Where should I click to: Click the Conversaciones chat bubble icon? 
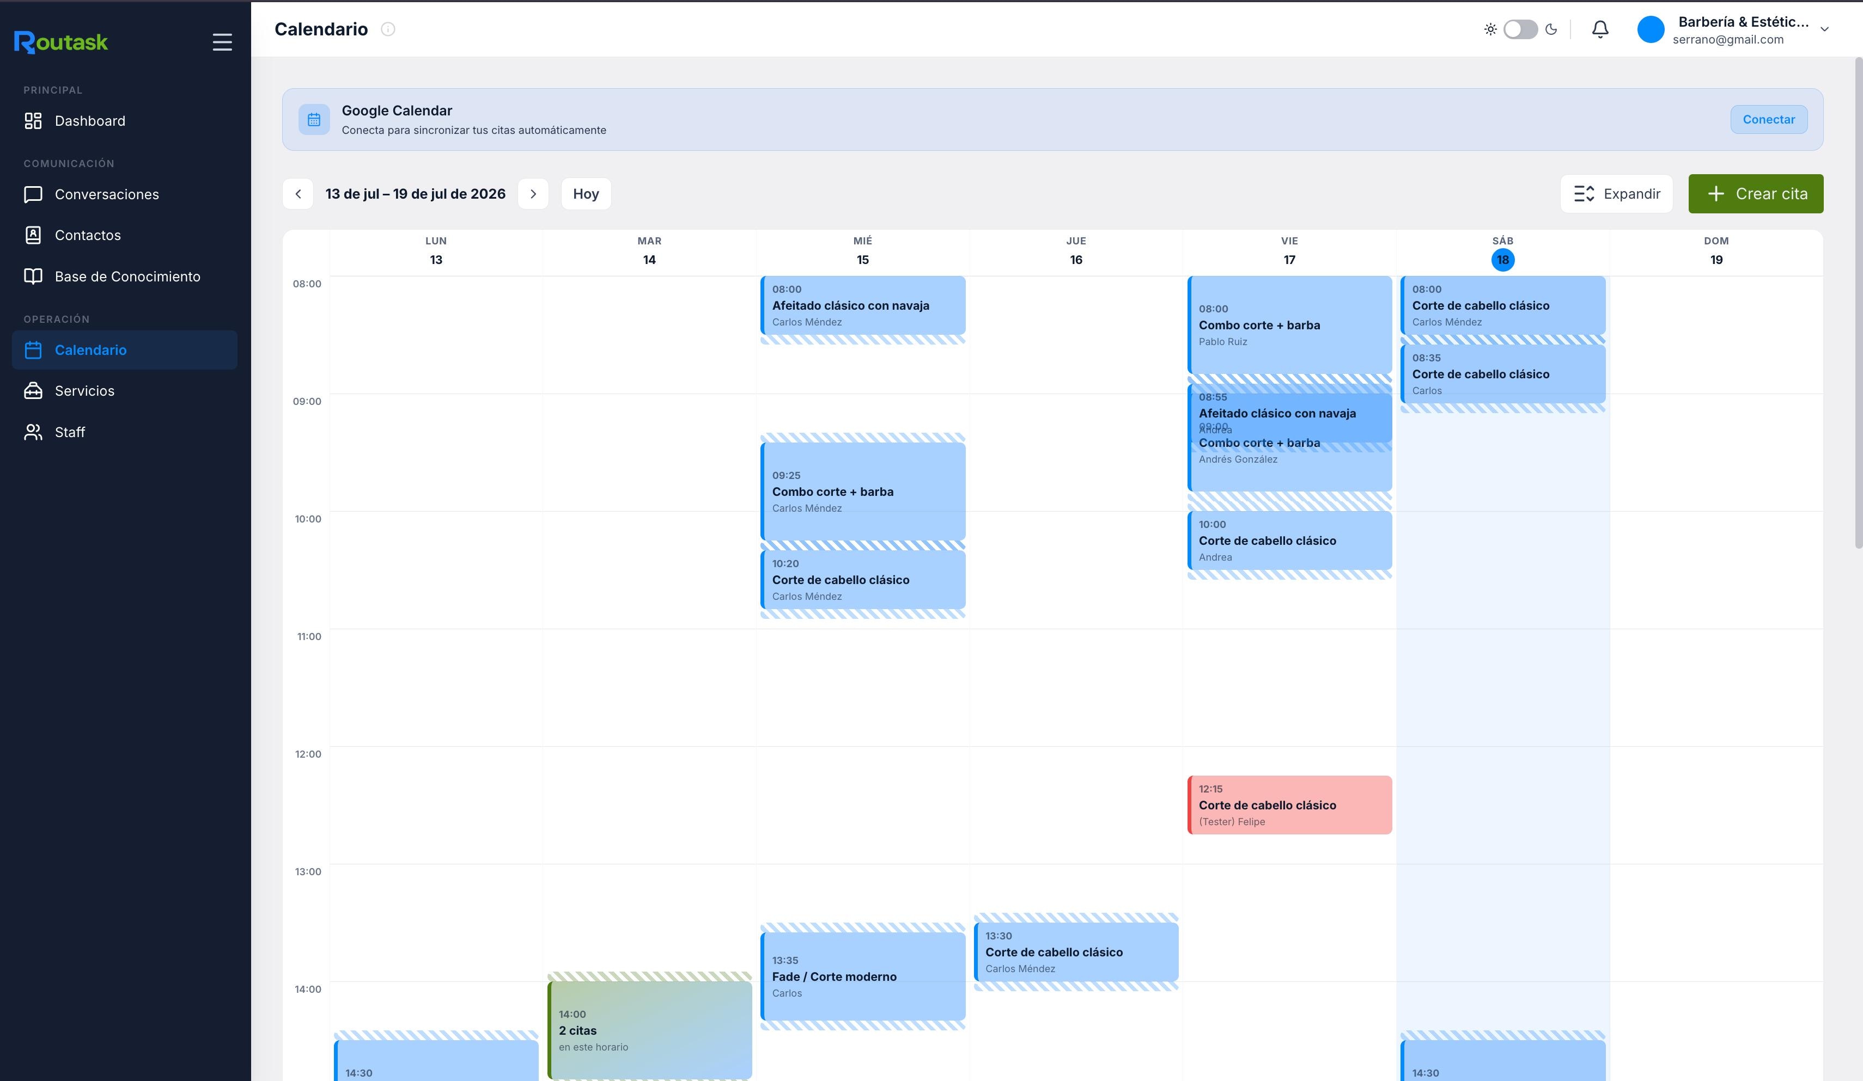point(33,194)
